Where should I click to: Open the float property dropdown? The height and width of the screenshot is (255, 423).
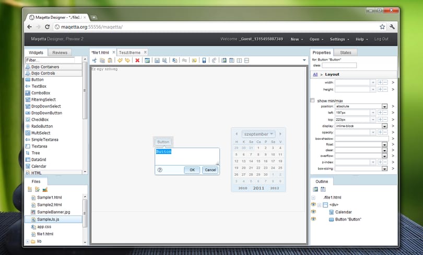click(384, 144)
